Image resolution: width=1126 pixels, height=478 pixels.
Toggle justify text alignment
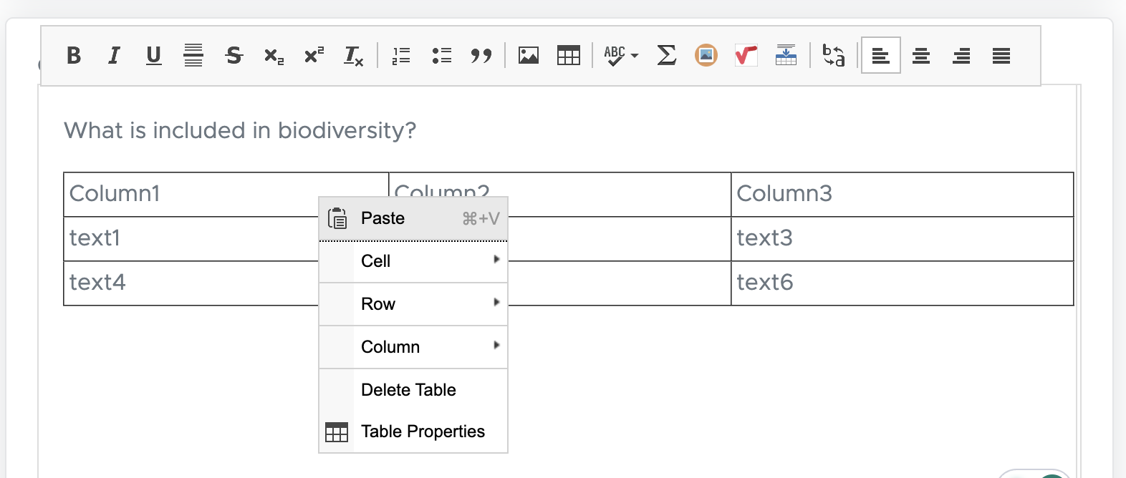click(x=1001, y=55)
